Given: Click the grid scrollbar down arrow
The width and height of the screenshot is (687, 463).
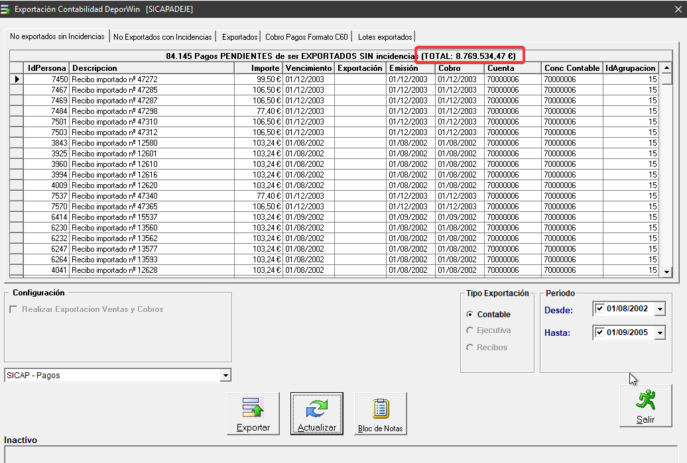Looking at the screenshot, I should pos(666,272).
